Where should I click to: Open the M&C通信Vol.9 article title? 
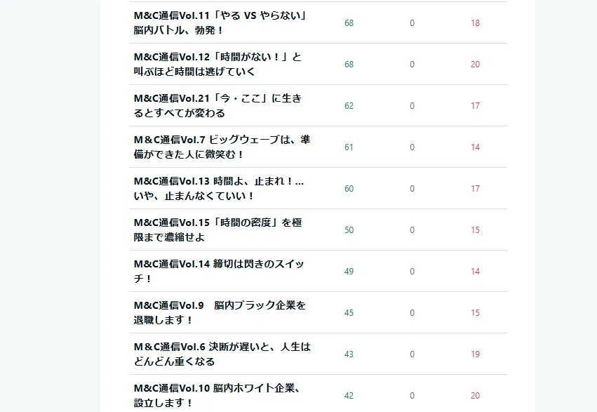coord(220,313)
